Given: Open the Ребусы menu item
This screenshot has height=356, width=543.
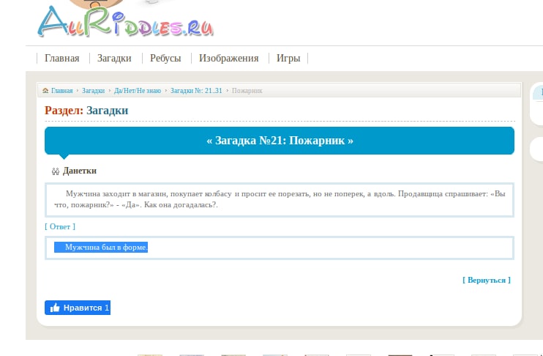Looking at the screenshot, I should [x=165, y=59].
